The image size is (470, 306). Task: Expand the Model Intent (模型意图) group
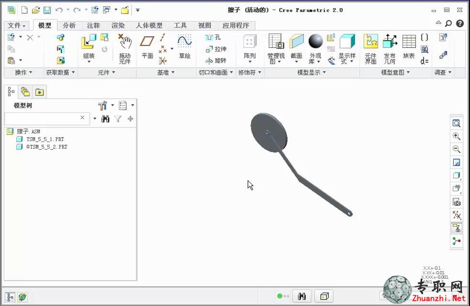click(395, 73)
